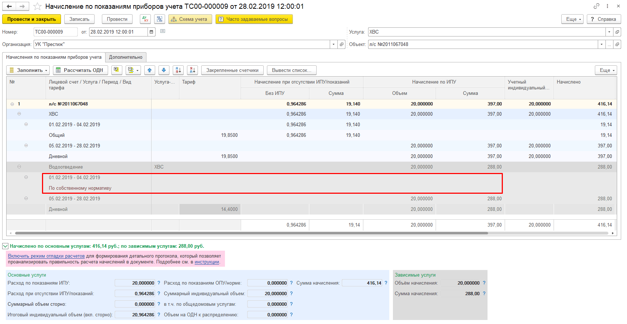Collapse the ХВС service tree row
Screen dimensions: 627x324
point(19,114)
